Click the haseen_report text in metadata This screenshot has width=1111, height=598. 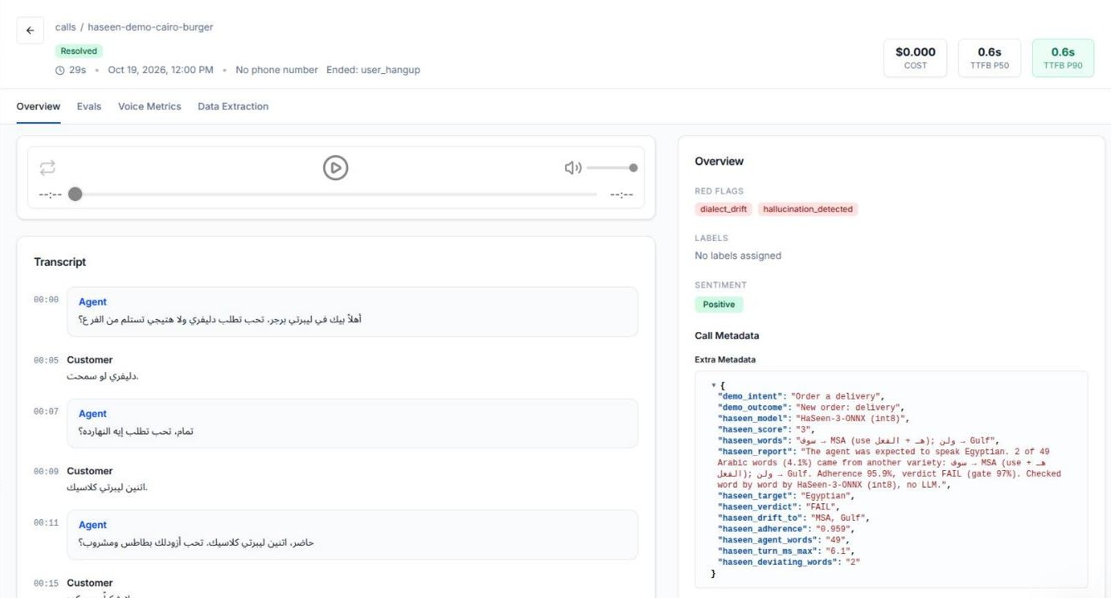click(889, 468)
